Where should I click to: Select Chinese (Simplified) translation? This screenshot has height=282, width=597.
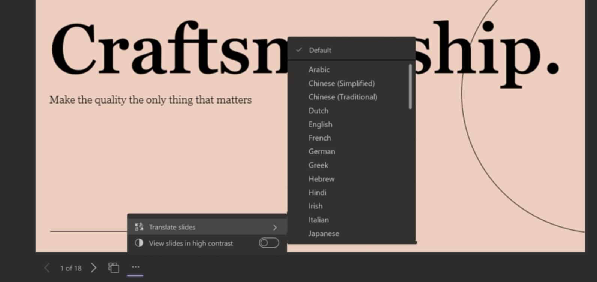click(341, 83)
